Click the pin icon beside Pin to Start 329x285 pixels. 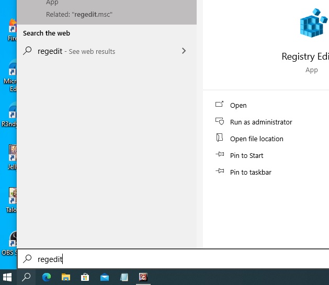point(220,154)
